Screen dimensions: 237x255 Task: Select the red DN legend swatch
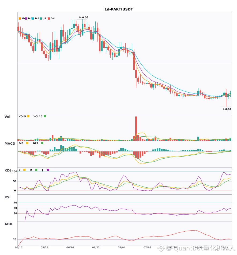click(x=49, y=19)
